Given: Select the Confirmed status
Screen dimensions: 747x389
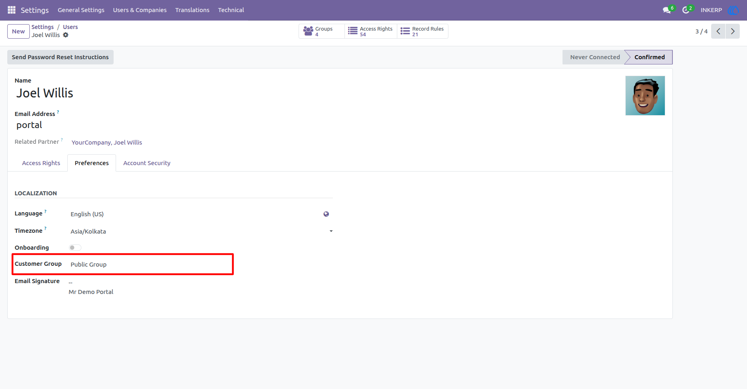Looking at the screenshot, I should point(649,57).
